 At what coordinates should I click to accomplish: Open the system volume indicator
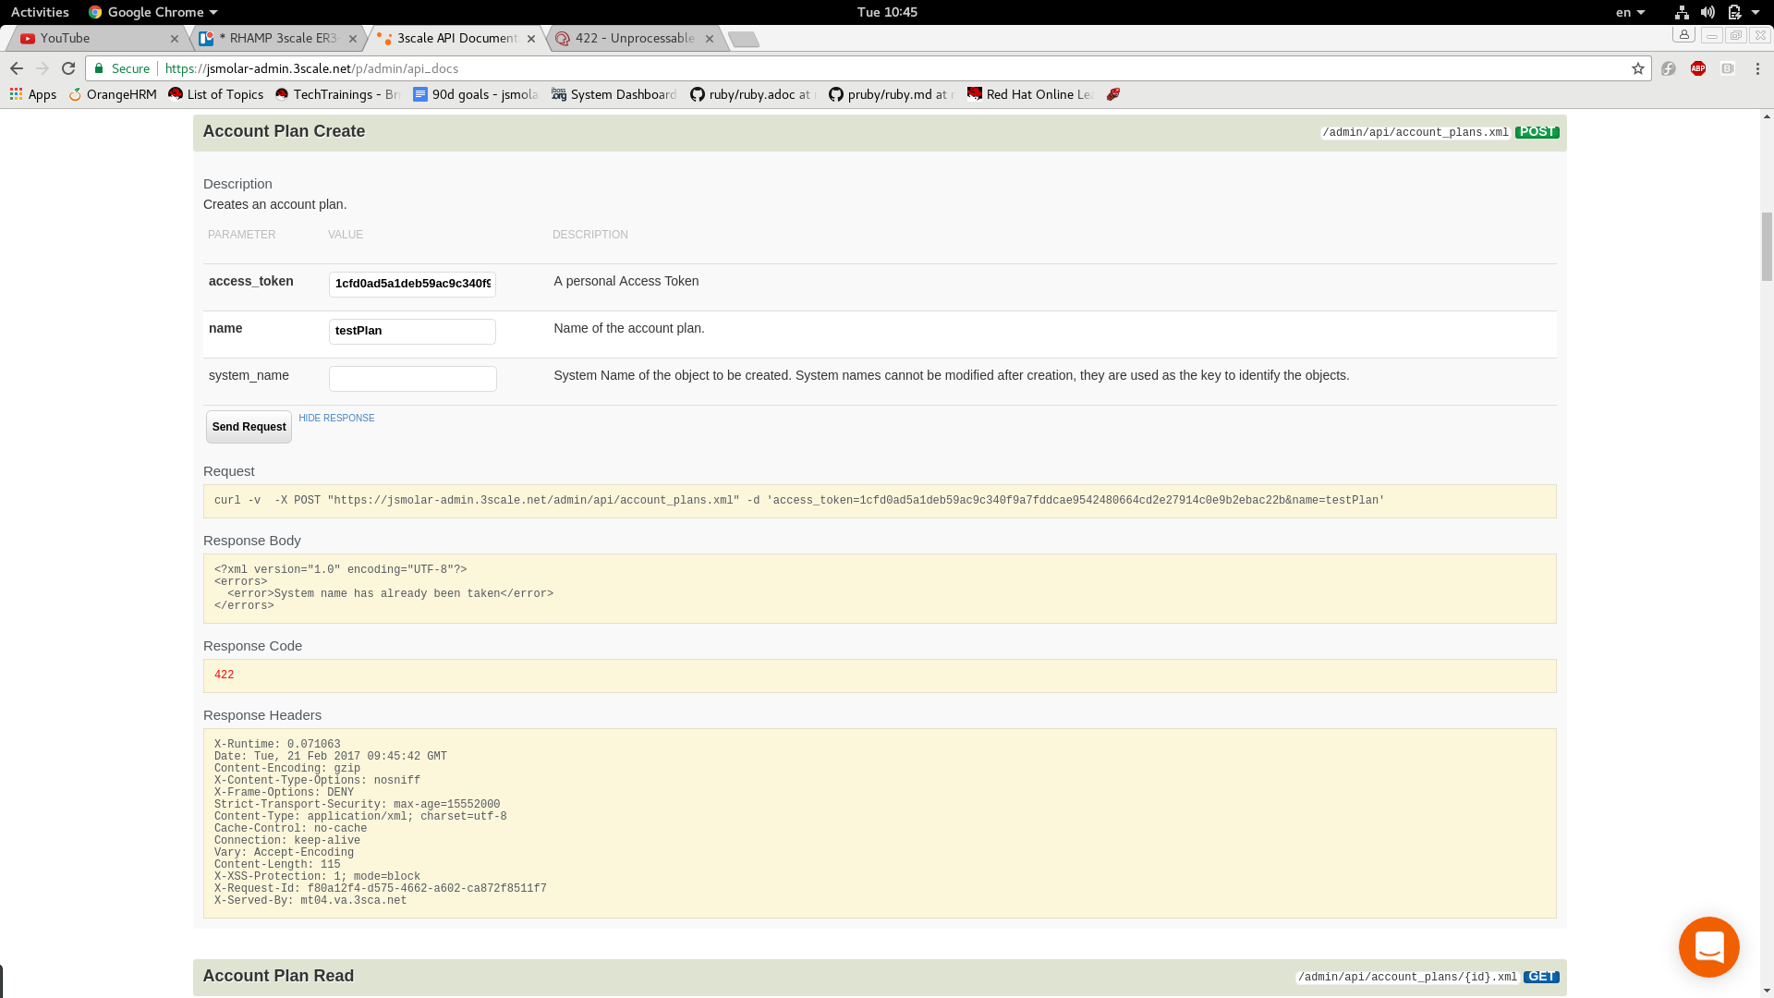pyautogui.click(x=1707, y=12)
